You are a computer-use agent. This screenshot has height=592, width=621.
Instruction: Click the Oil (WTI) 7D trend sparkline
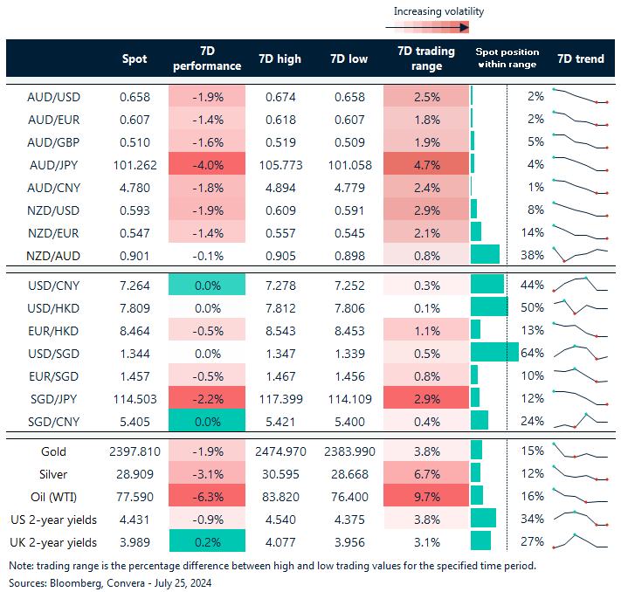coord(581,496)
